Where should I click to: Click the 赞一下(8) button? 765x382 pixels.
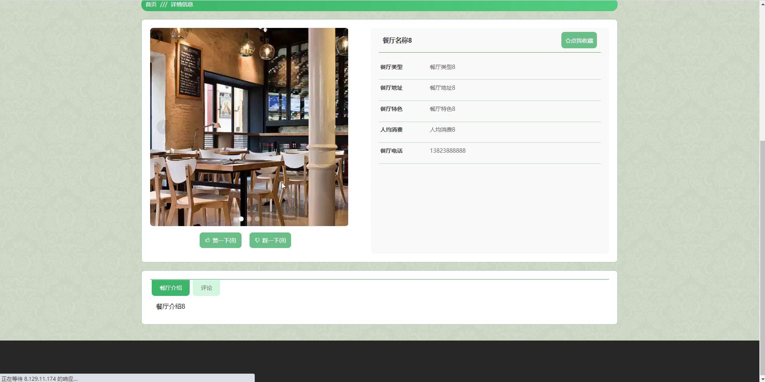220,240
